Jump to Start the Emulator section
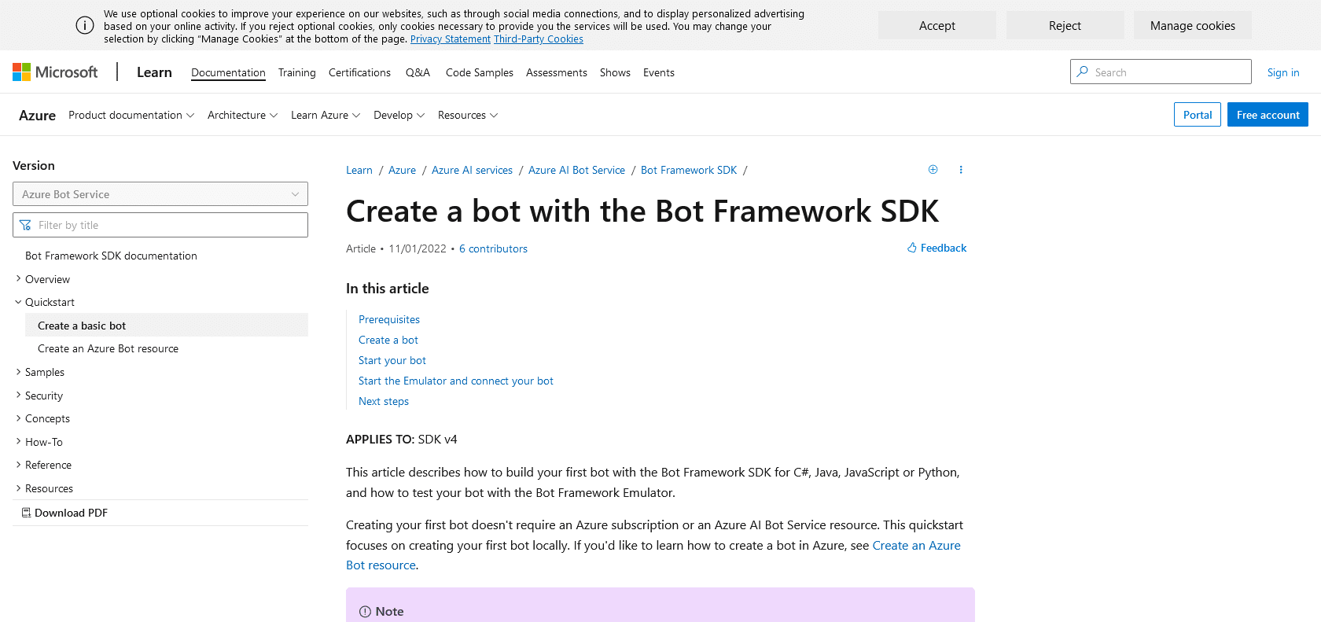1321x622 pixels. point(456,381)
